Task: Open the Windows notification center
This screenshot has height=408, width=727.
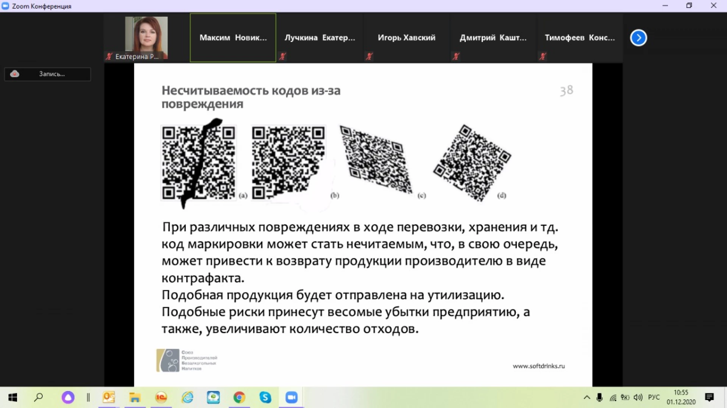Action: [x=709, y=397]
